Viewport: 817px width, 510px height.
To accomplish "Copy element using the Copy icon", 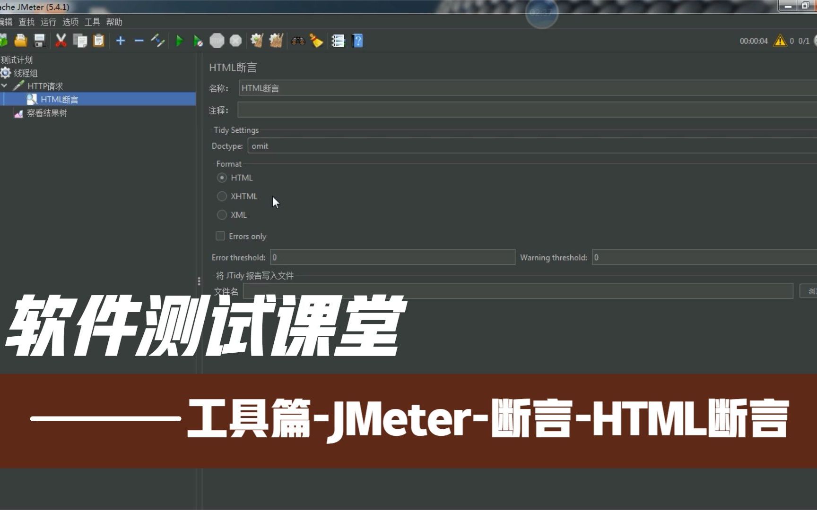I will [x=80, y=41].
